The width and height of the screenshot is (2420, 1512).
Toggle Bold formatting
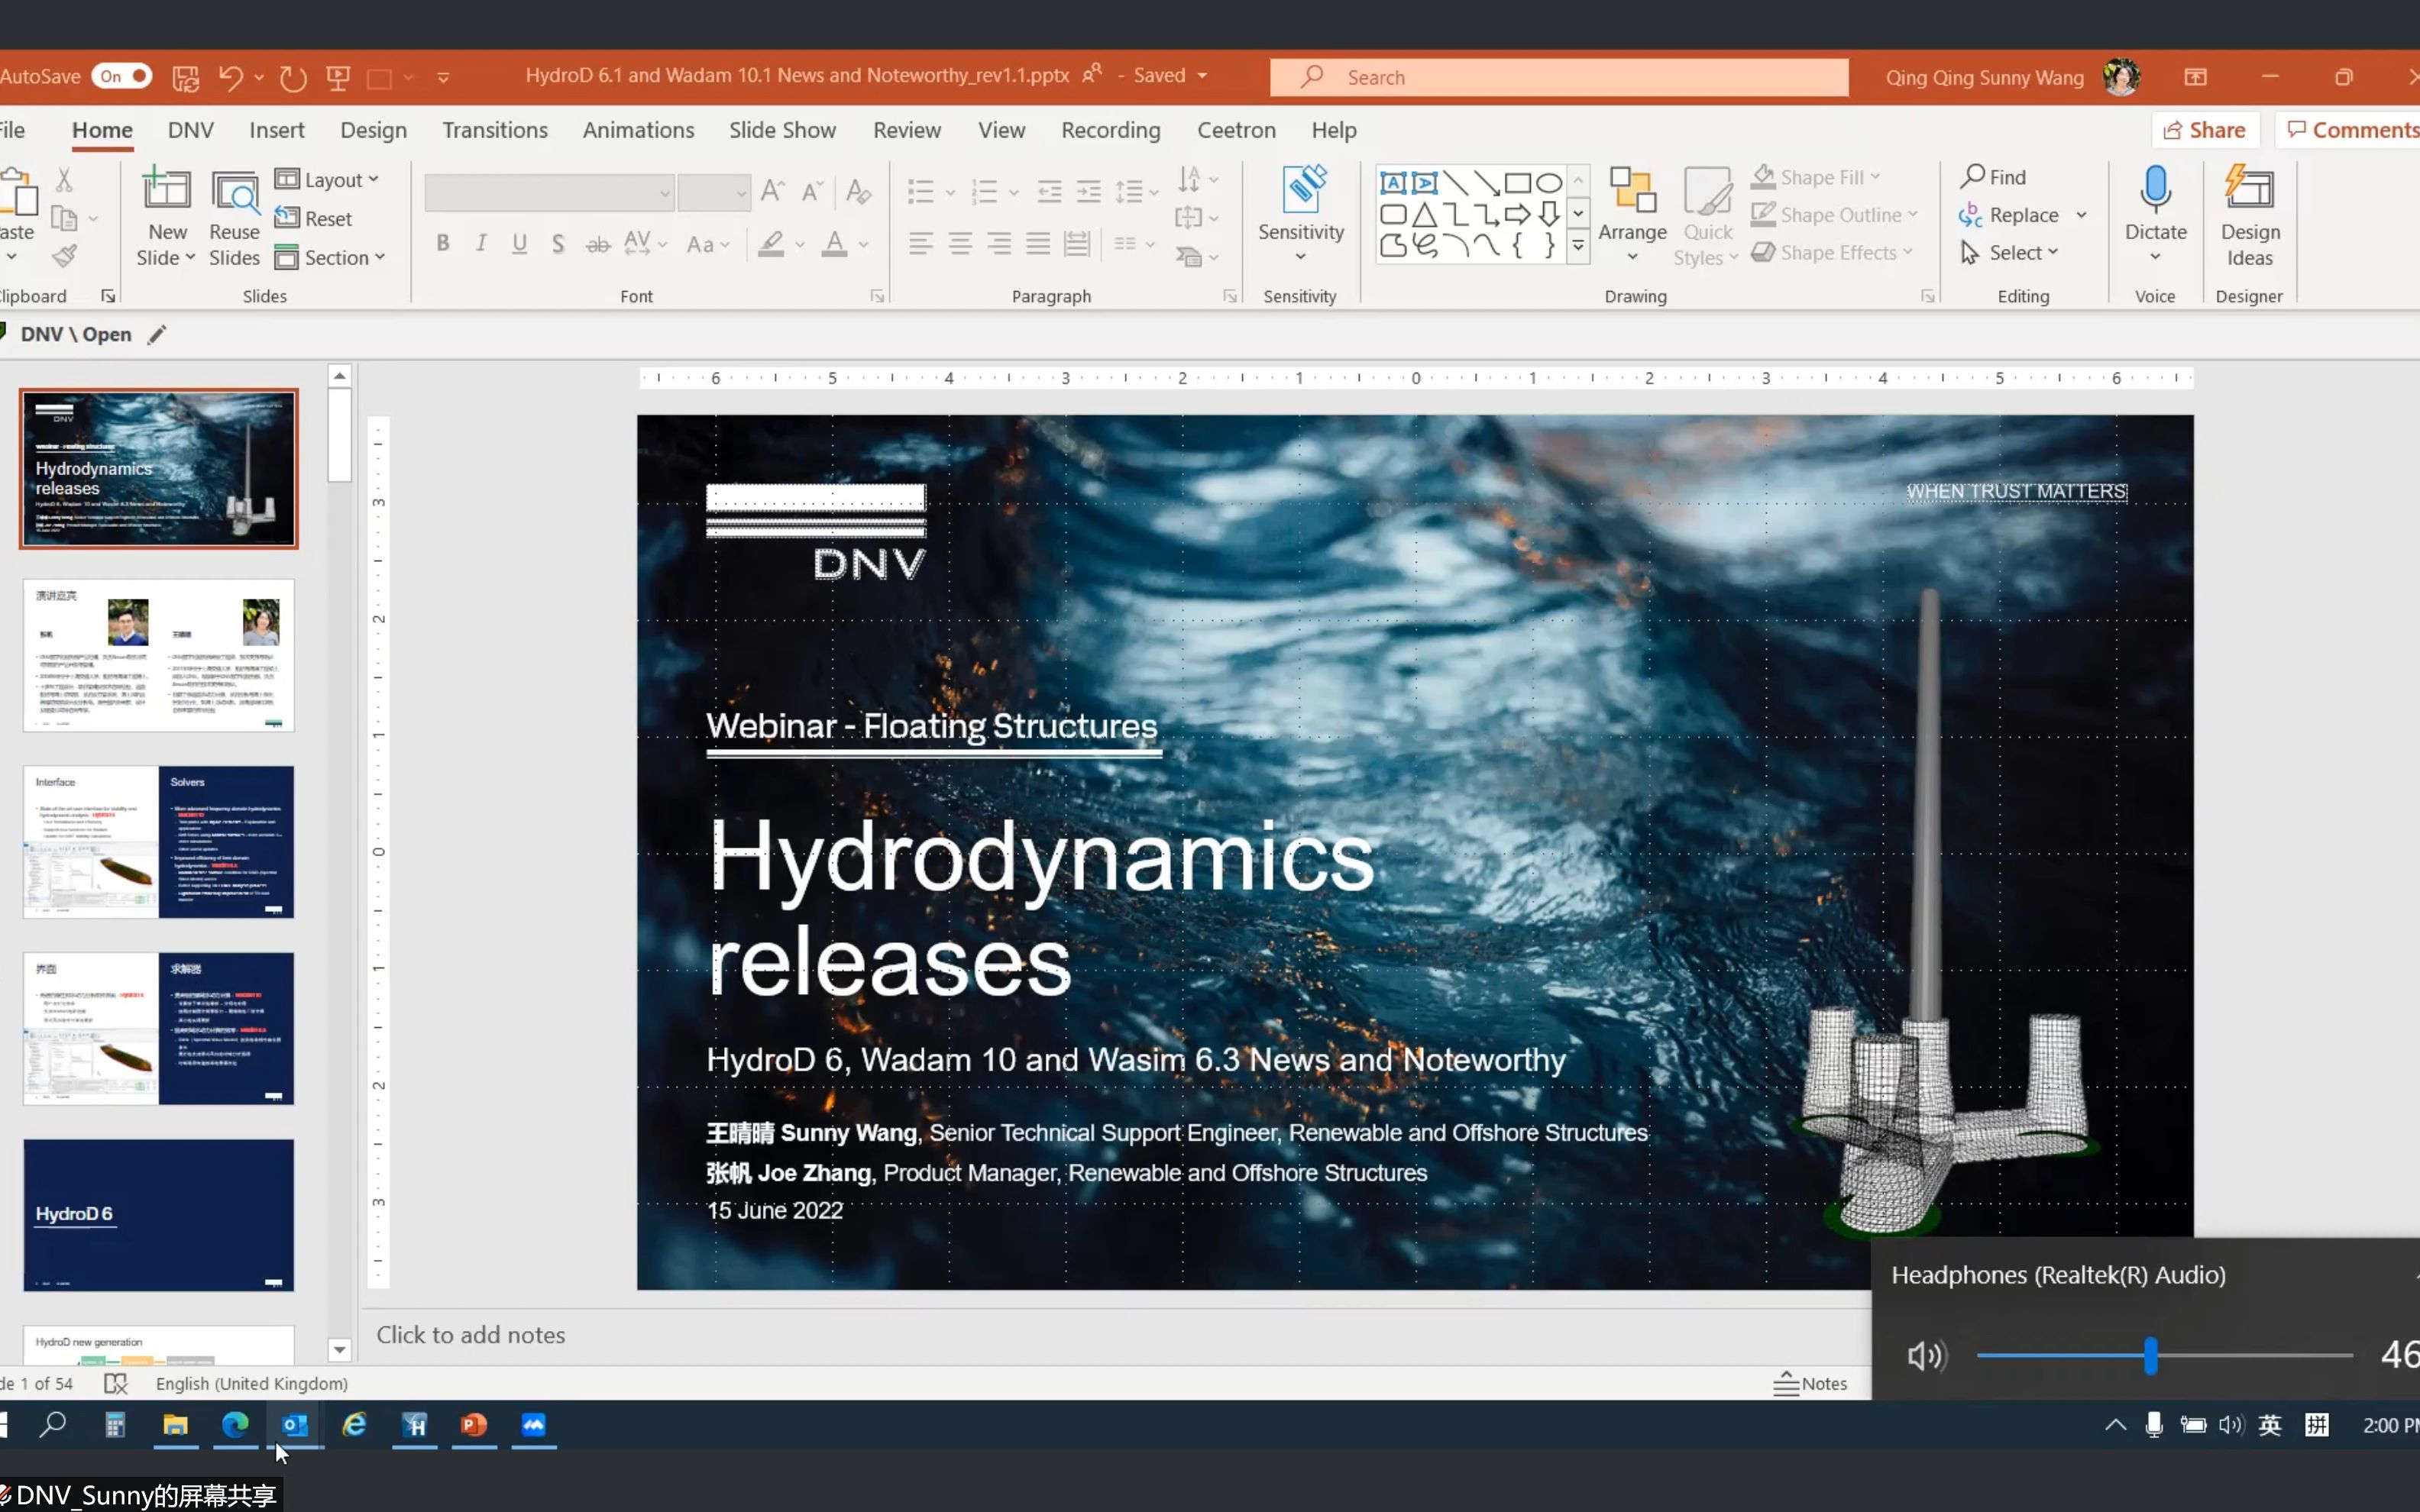click(443, 243)
